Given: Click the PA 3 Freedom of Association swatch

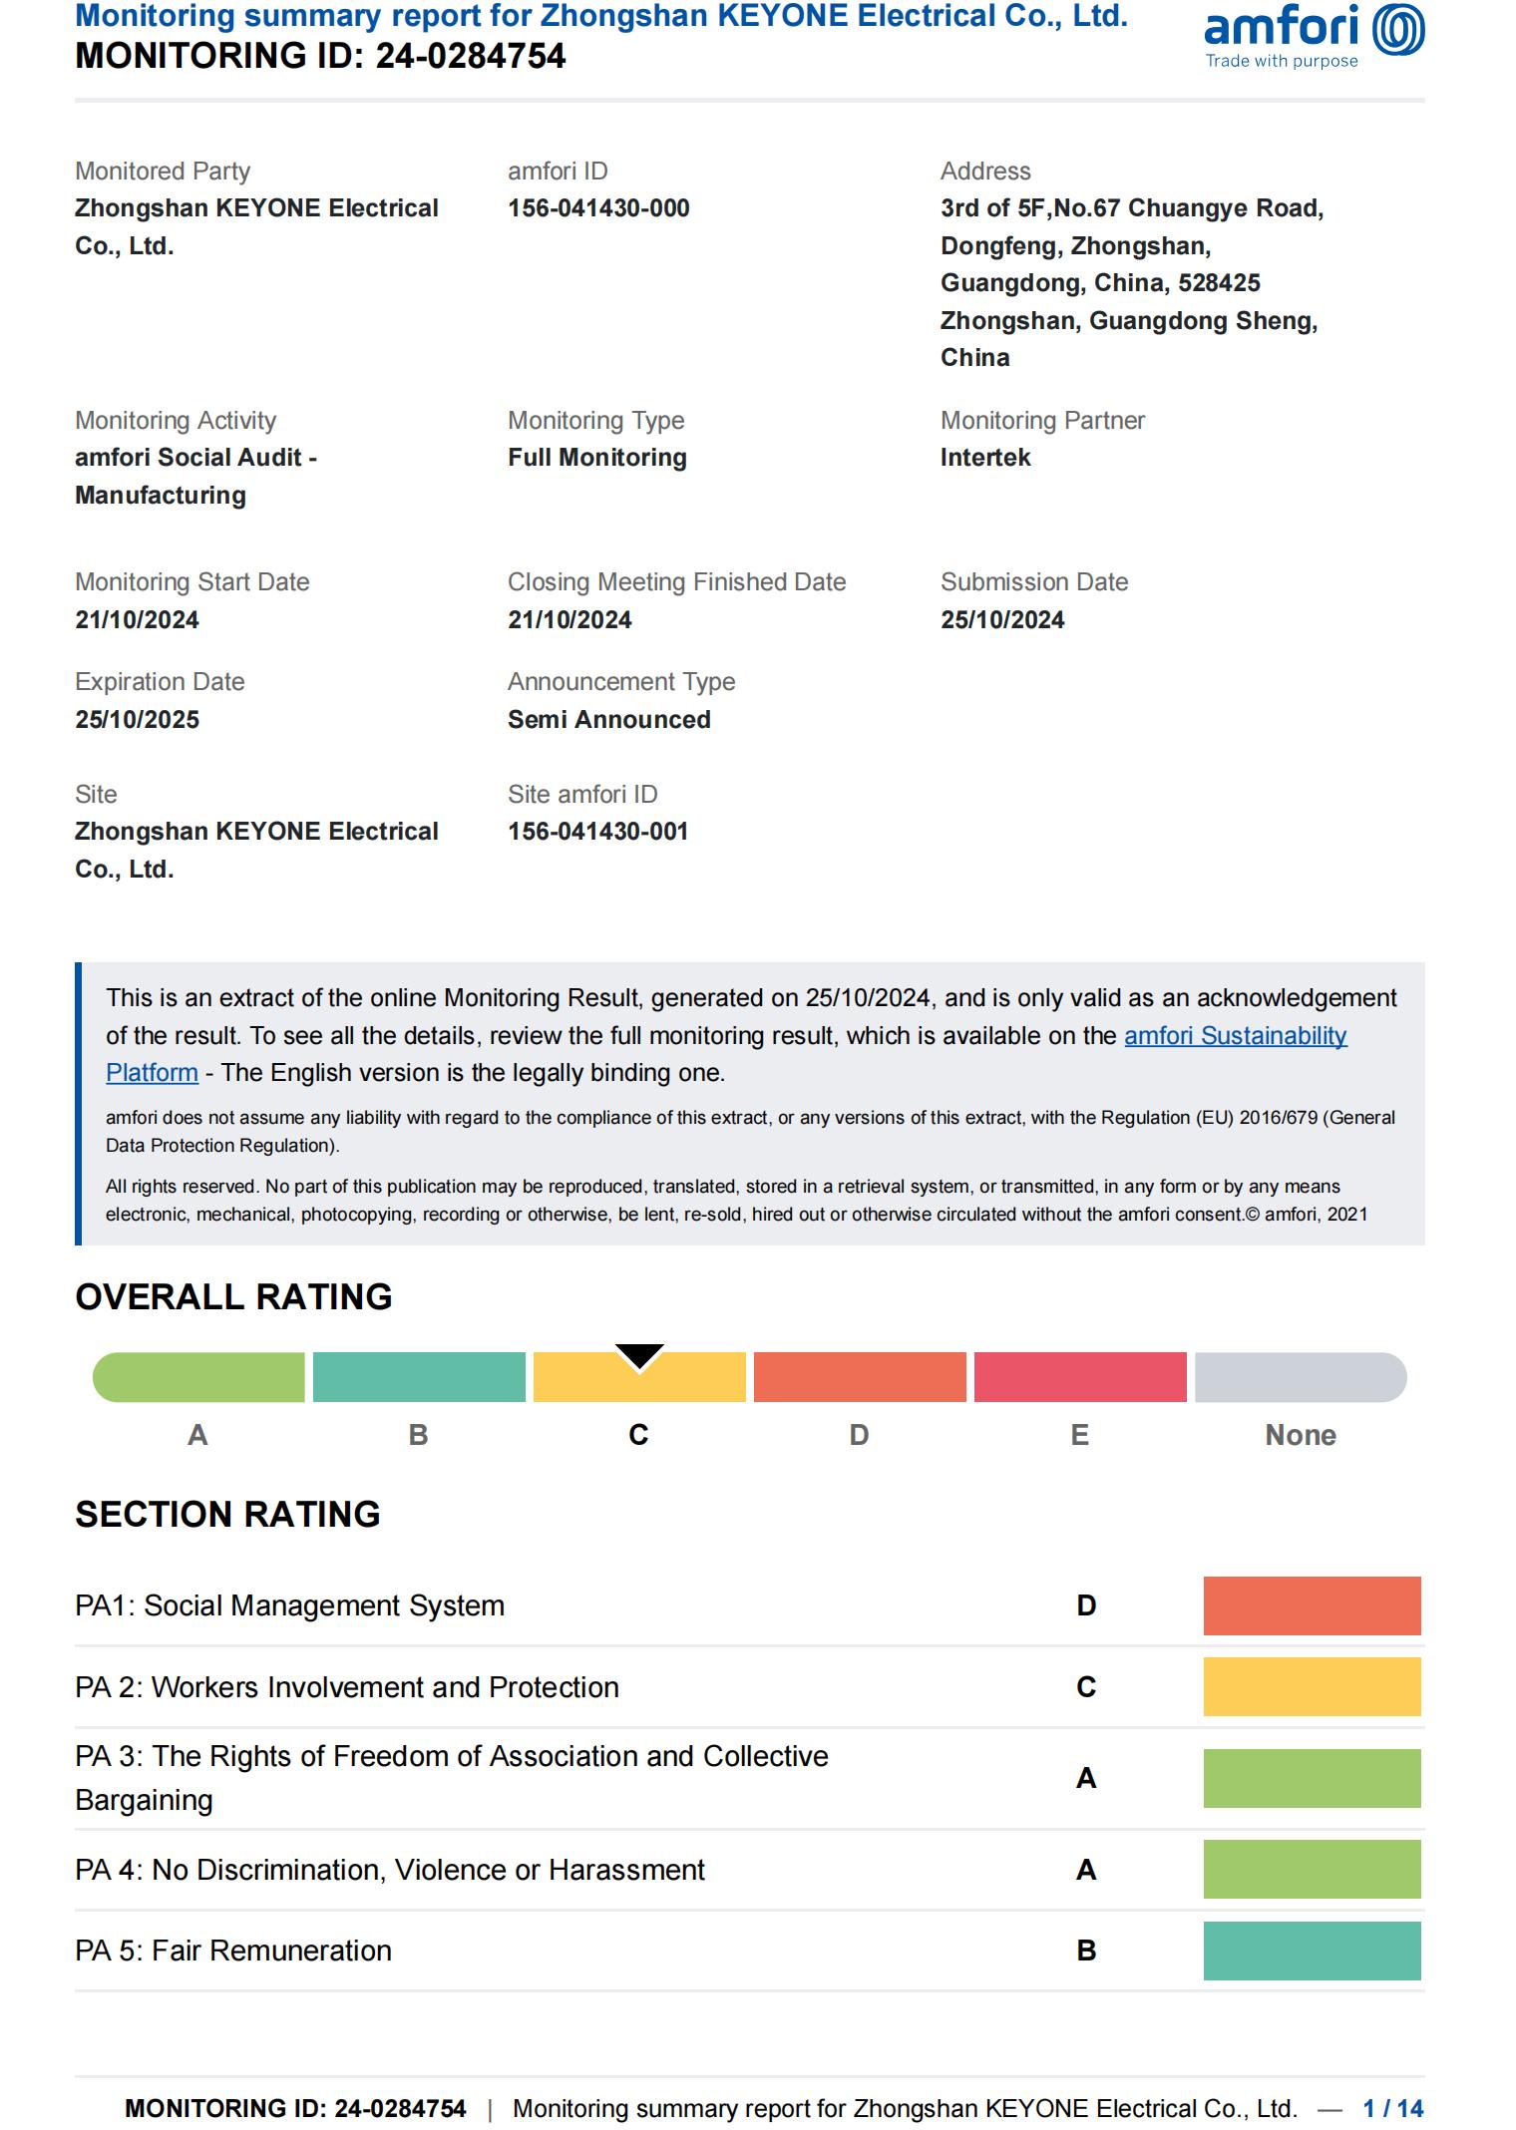Looking at the screenshot, I should [x=1312, y=1778].
